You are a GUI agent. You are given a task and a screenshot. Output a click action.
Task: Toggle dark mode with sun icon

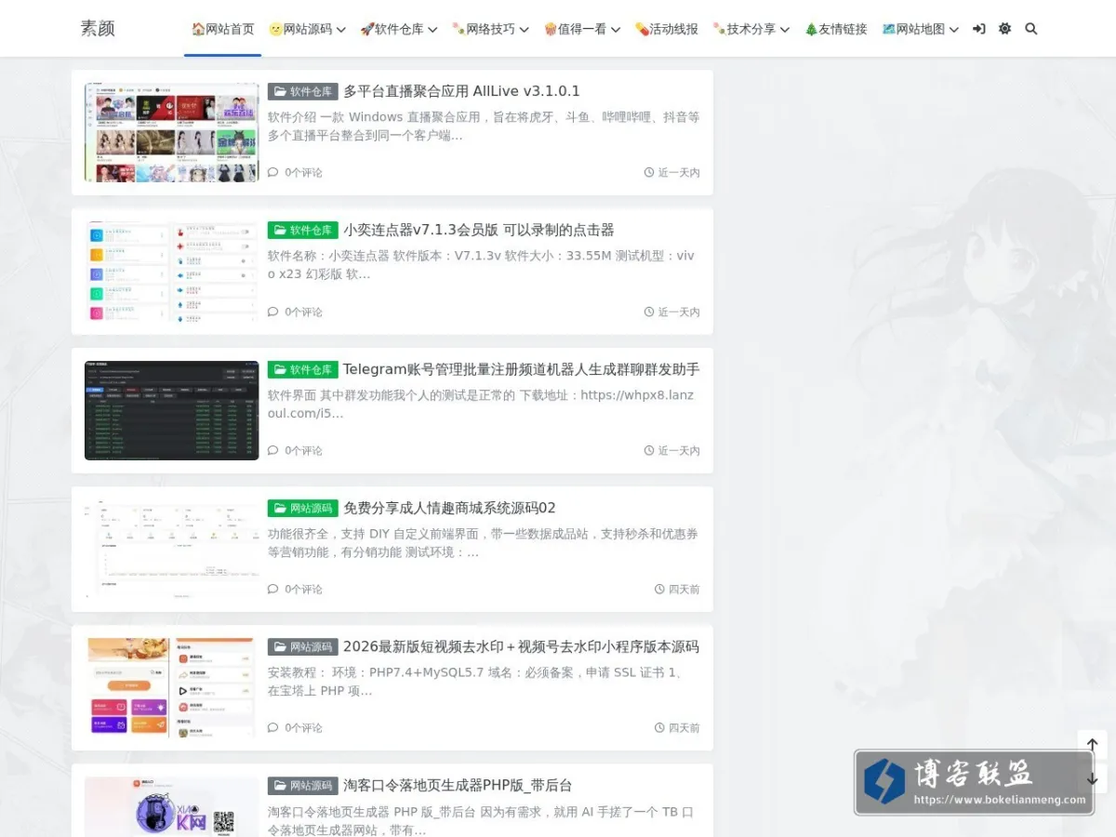point(1004,29)
